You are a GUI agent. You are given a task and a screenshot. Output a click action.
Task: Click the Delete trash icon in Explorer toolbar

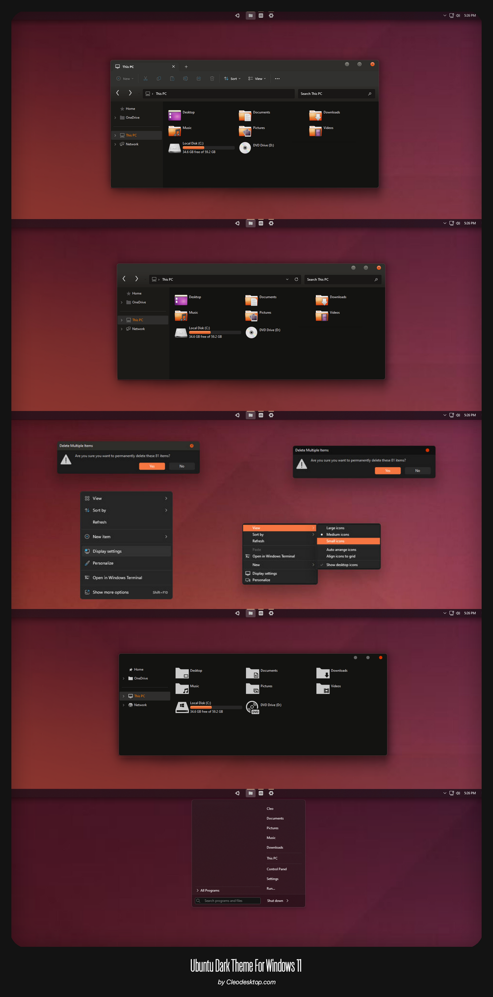click(212, 79)
